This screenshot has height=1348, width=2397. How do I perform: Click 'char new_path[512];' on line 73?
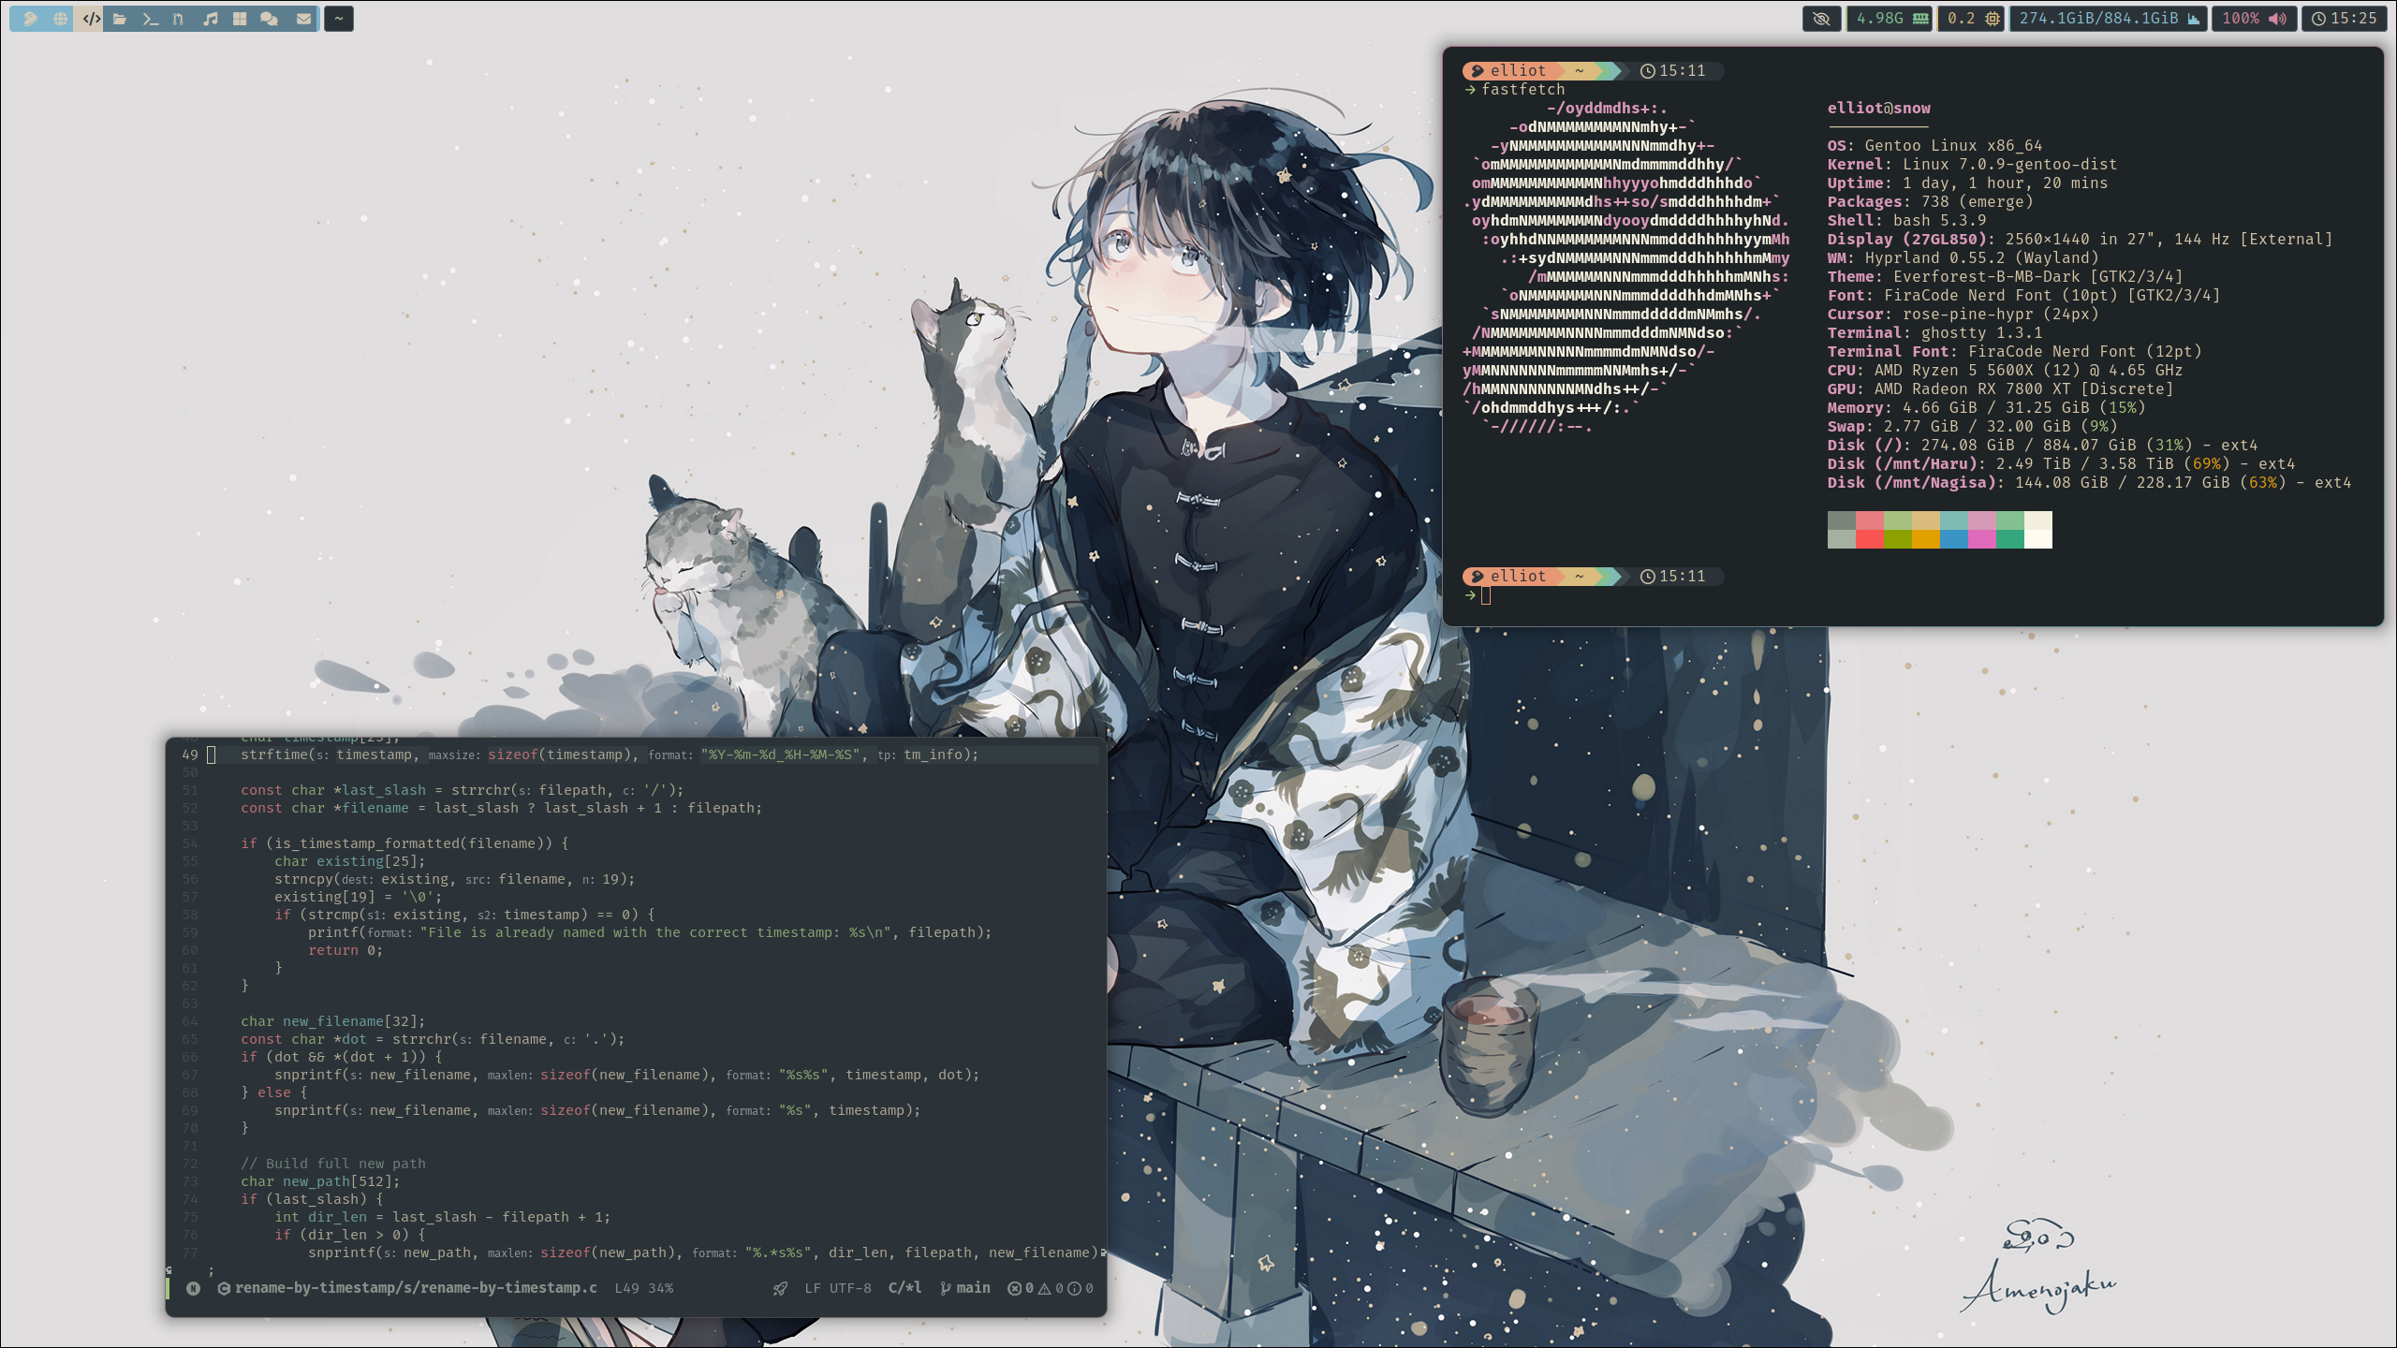(320, 1181)
